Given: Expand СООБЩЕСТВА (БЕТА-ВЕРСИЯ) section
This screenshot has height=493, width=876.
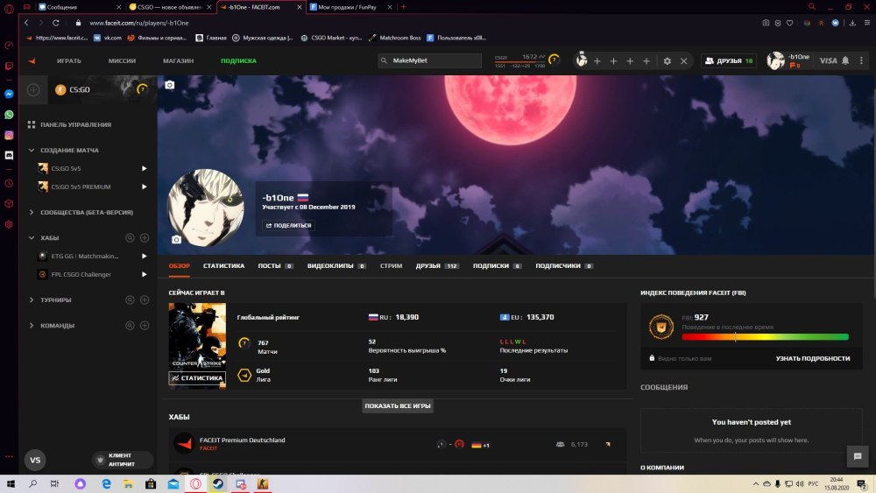Looking at the screenshot, I should 32,212.
